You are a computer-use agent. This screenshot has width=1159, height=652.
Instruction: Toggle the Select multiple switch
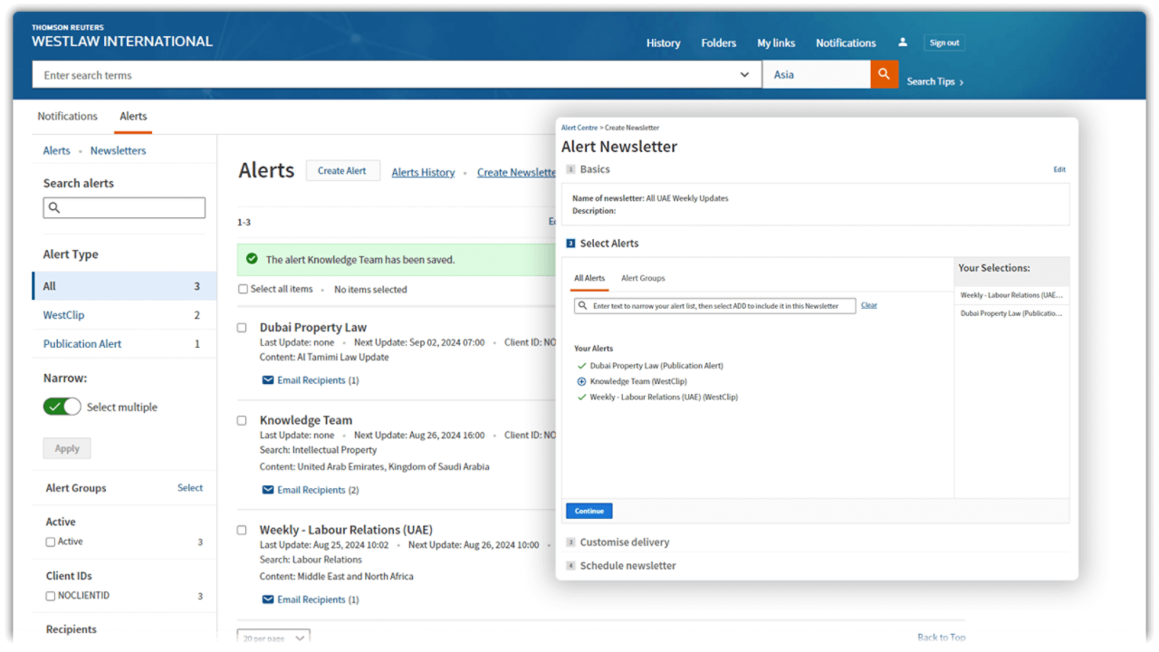click(x=62, y=407)
